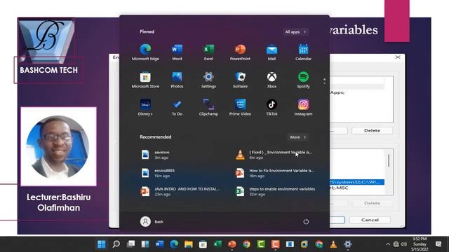Open File Explorer from taskbar
This screenshot has height=252, width=449.
189,244
